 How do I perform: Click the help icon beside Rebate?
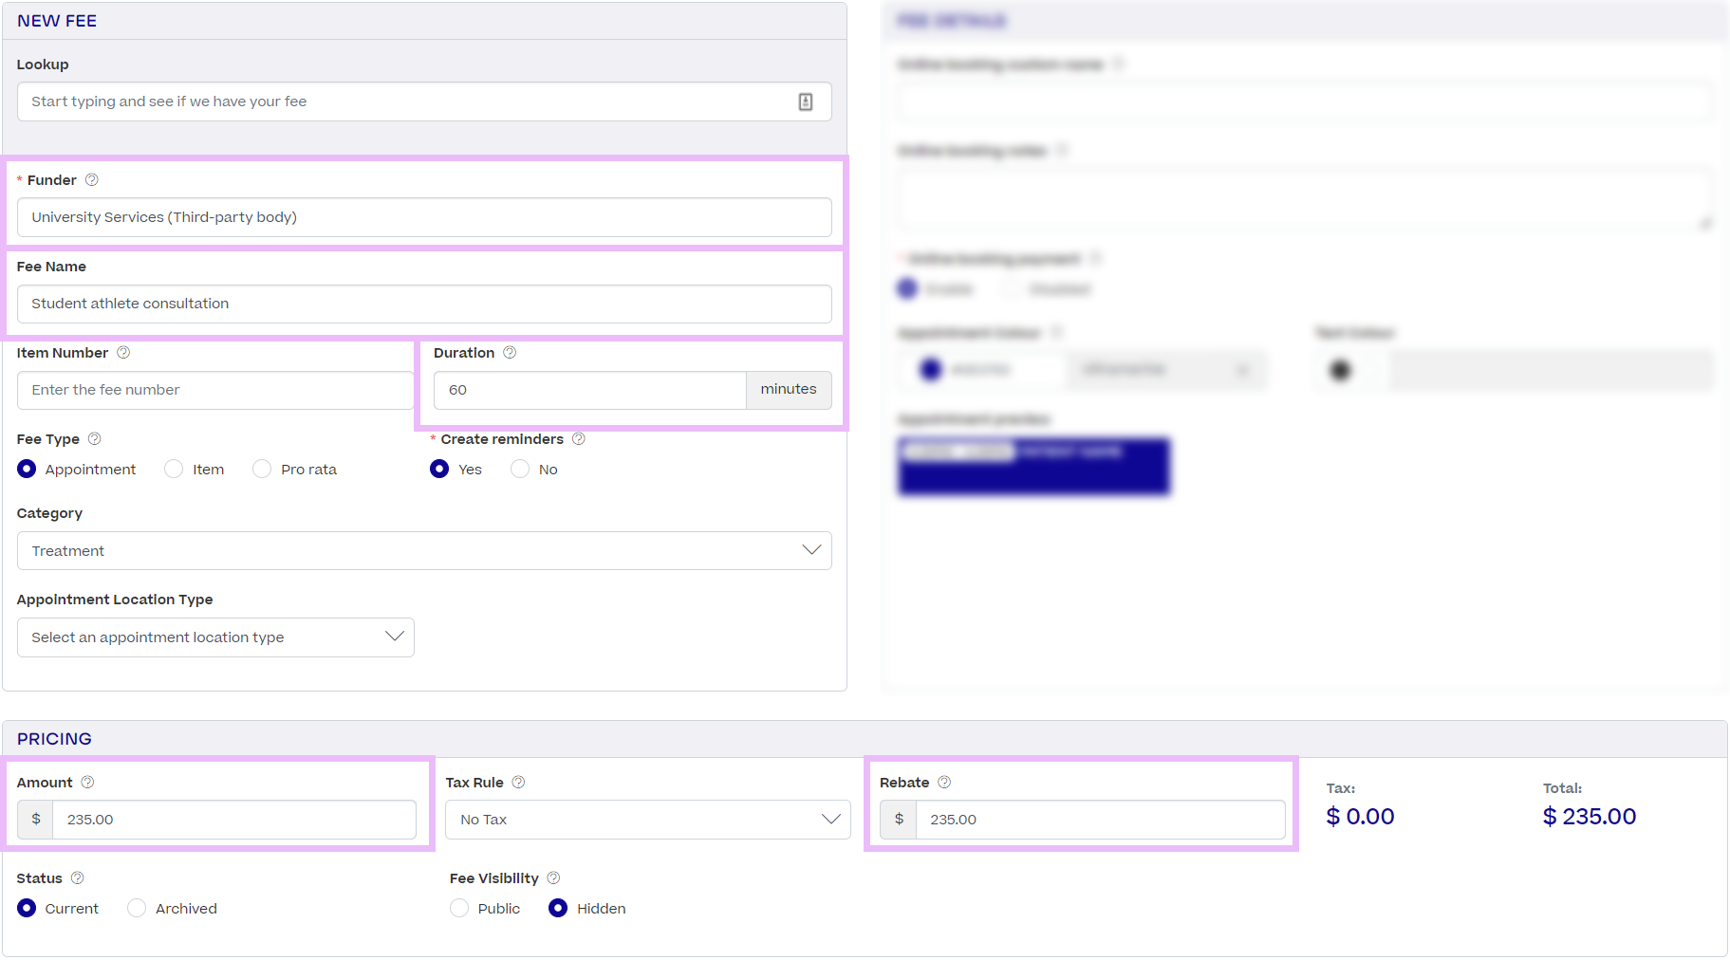[x=944, y=782]
